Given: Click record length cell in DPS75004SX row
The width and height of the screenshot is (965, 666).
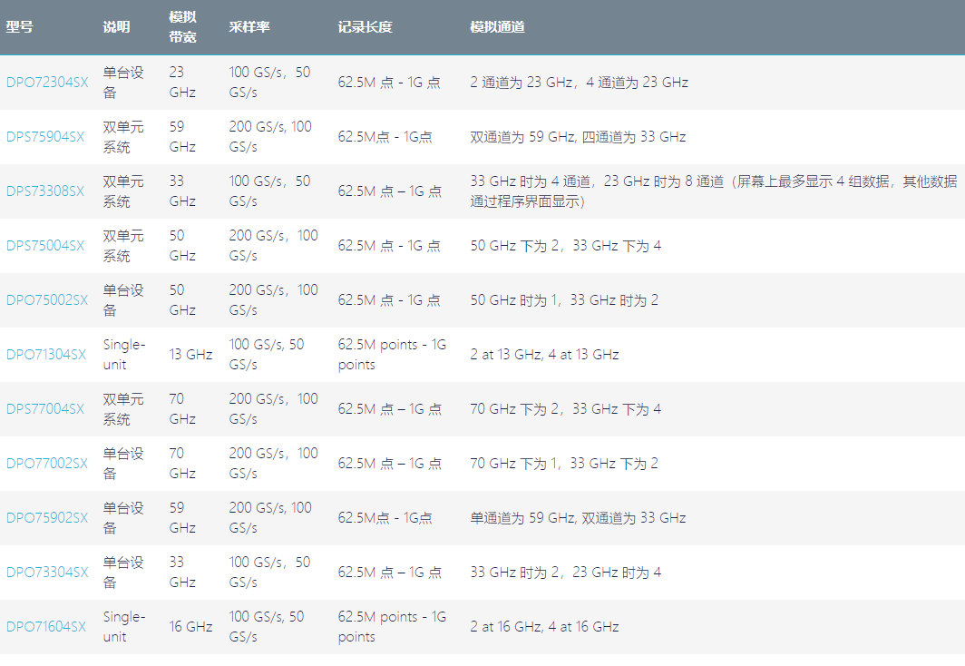Looking at the screenshot, I should [389, 246].
